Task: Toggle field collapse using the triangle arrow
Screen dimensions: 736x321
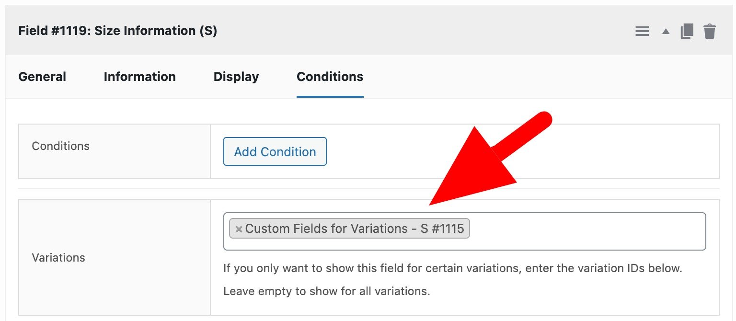Action: point(666,31)
